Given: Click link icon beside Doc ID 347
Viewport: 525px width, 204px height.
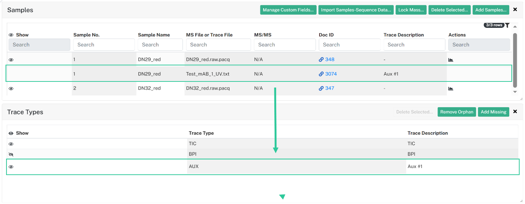Looking at the screenshot, I should click(321, 88).
